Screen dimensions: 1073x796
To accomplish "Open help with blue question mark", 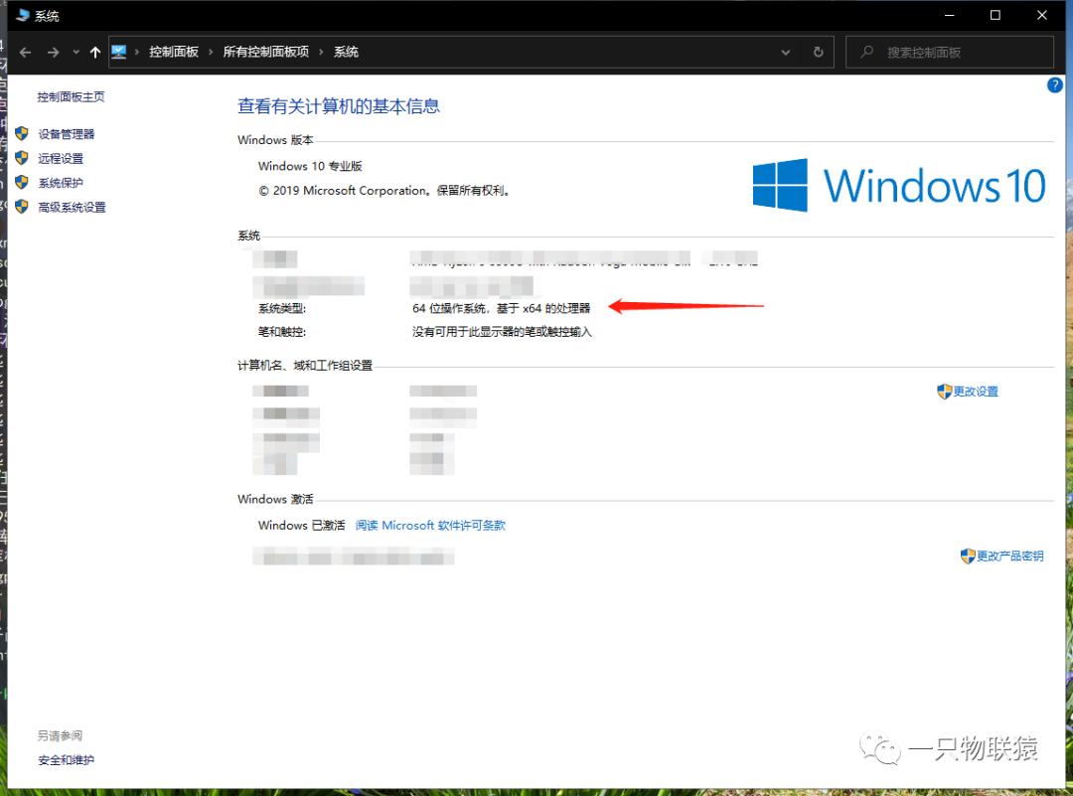I will [x=1054, y=85].
